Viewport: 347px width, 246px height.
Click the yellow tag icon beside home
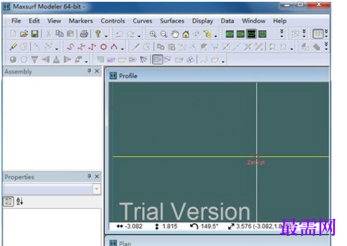coord(207,34)
